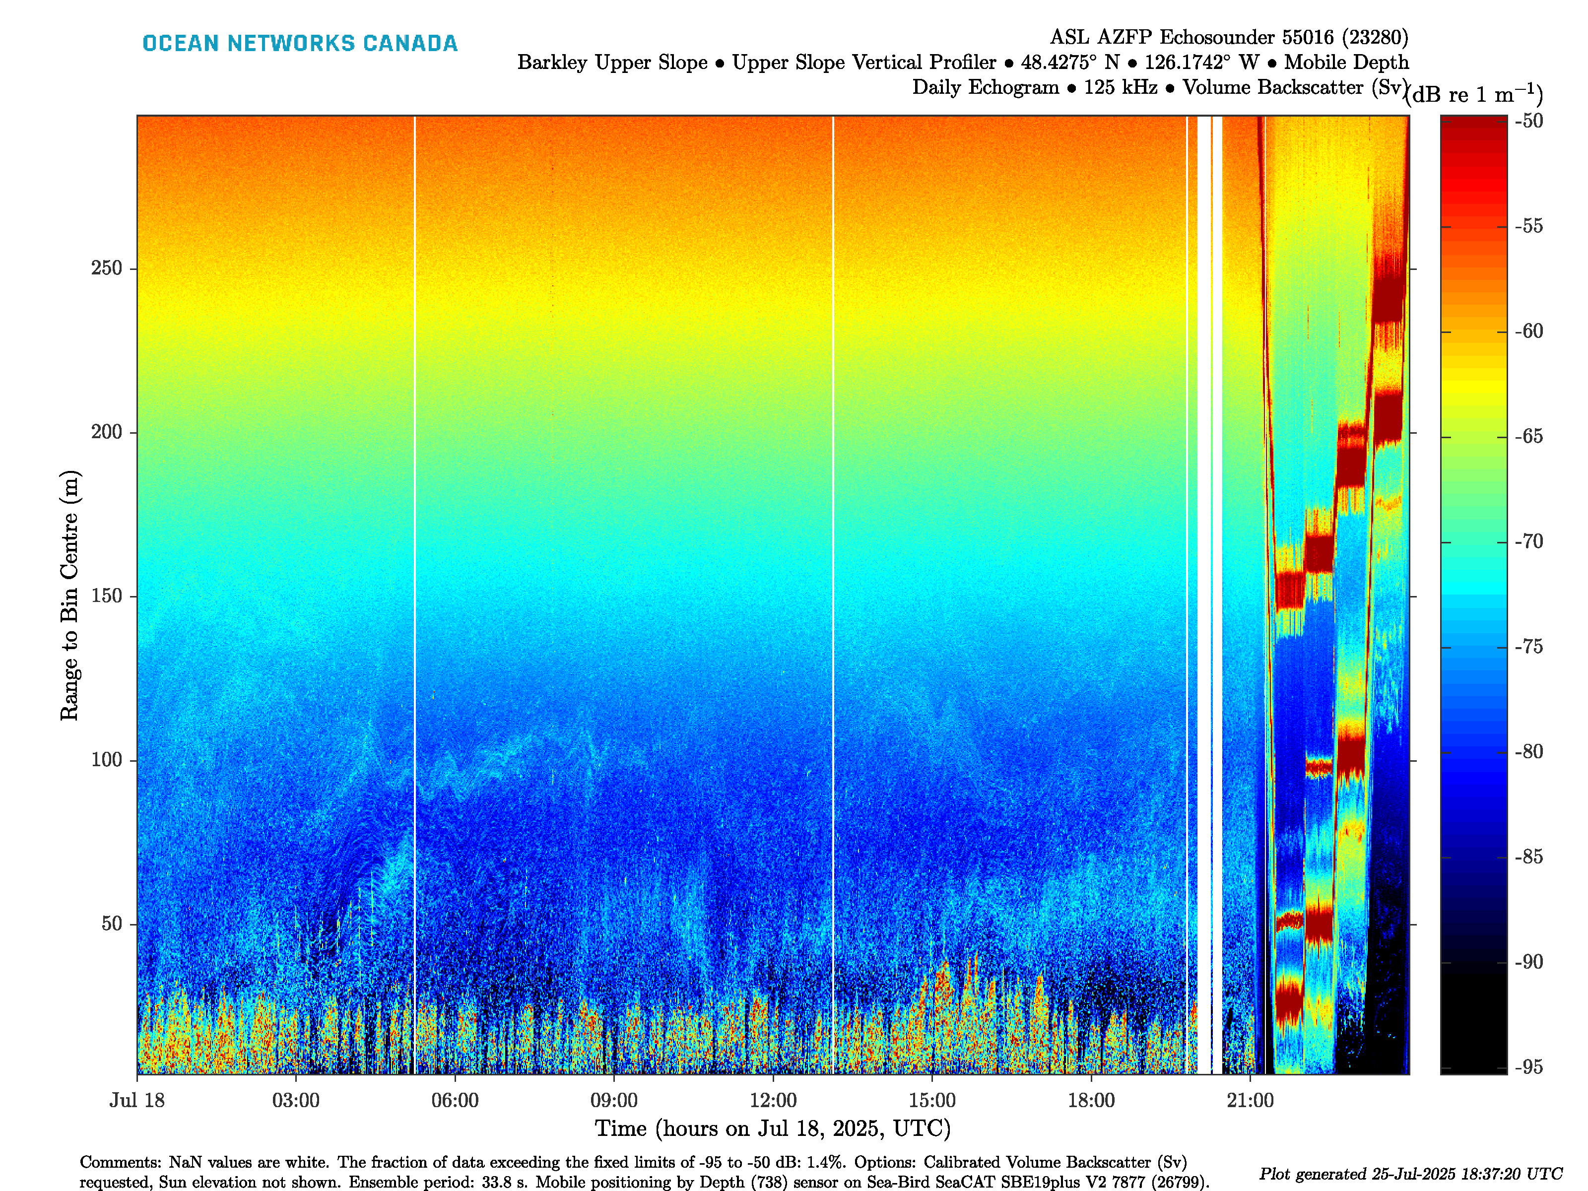Viewport: 1588px width, 1191px height.
Task: Click the title line 'ASL AZFP Echosounder 55016 (23280)'
Action: [1229, 37]
